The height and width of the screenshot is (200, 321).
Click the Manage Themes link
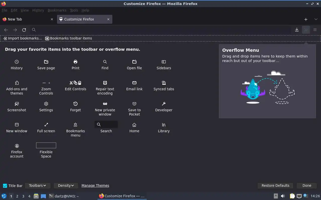(95, 185)
